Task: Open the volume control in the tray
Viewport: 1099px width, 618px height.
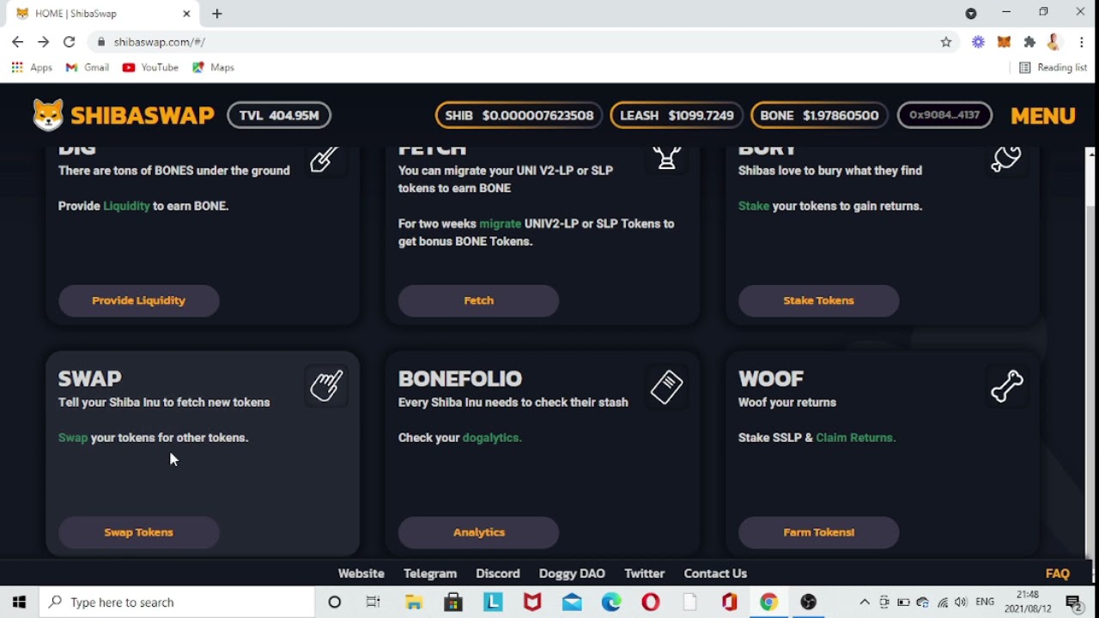Action: (x=961, y=603)
